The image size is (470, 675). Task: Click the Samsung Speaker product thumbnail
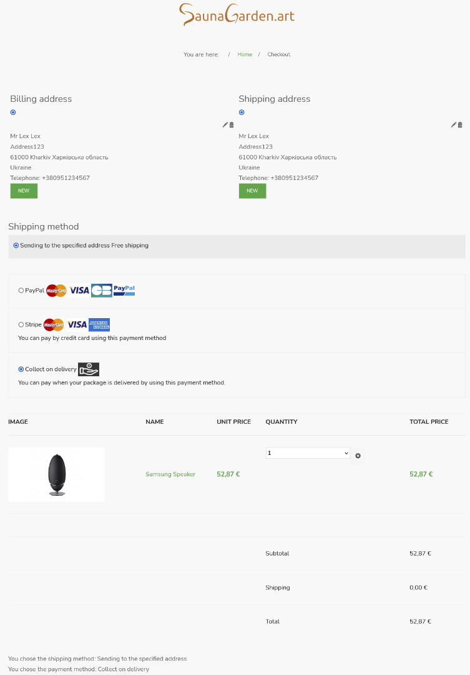[56, 474]
